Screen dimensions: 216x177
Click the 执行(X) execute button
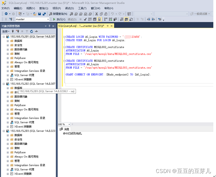[59, 19]
